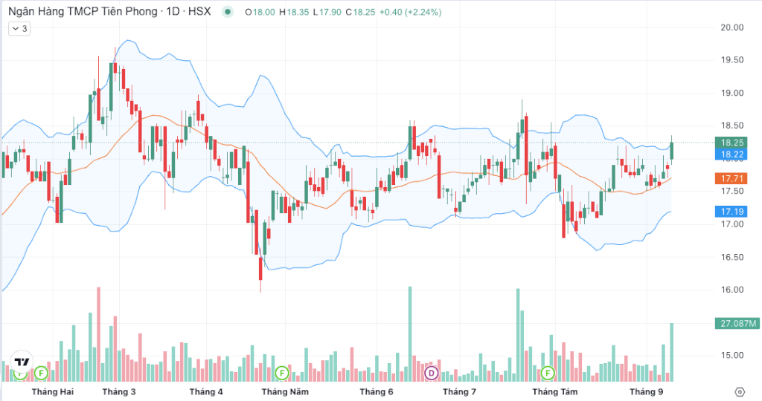This screenshot has height=401, width=762.
Task: Click the Tháng 7 time axis label
Action: 459,392
